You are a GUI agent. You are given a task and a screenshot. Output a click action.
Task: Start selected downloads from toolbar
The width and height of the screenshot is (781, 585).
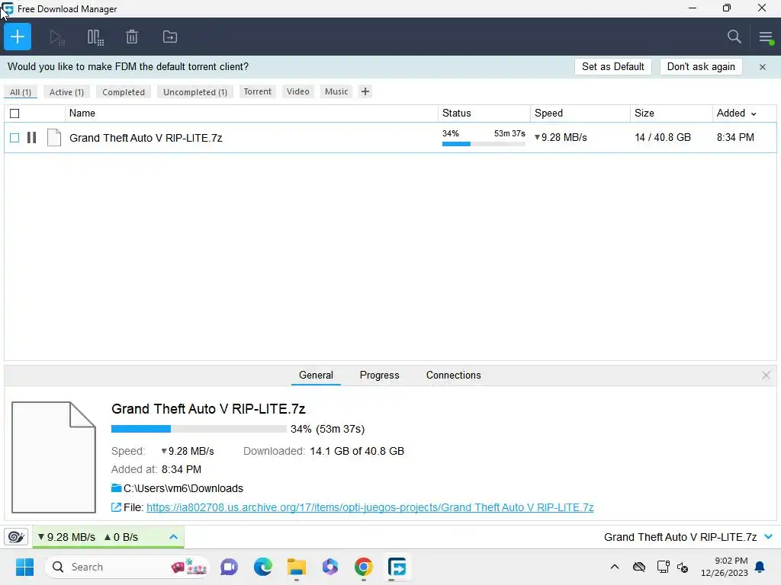click(x=57, y=37)
